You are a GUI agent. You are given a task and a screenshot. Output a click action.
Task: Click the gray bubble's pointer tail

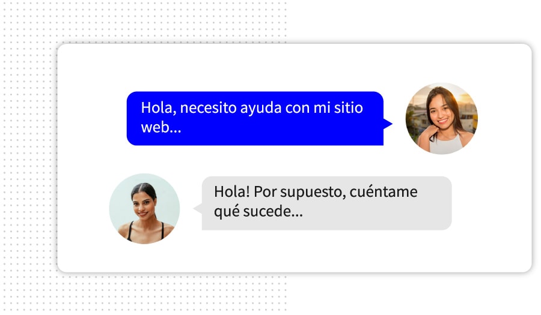coord(198,208)
